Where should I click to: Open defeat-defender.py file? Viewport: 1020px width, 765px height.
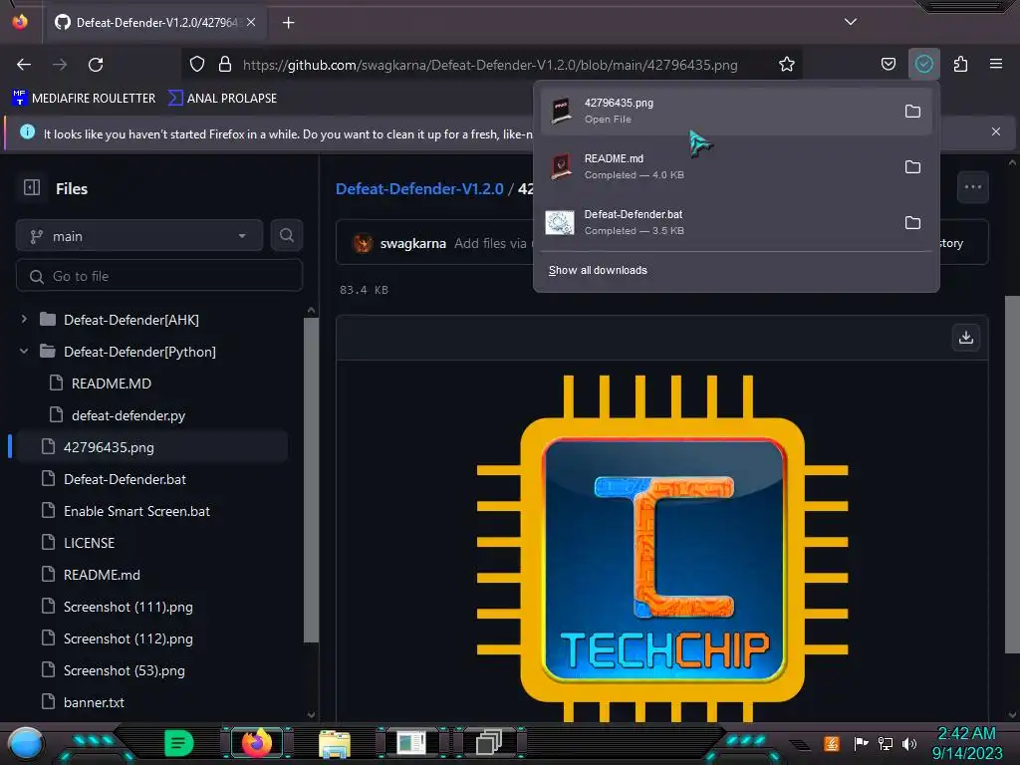coord(128,415)
